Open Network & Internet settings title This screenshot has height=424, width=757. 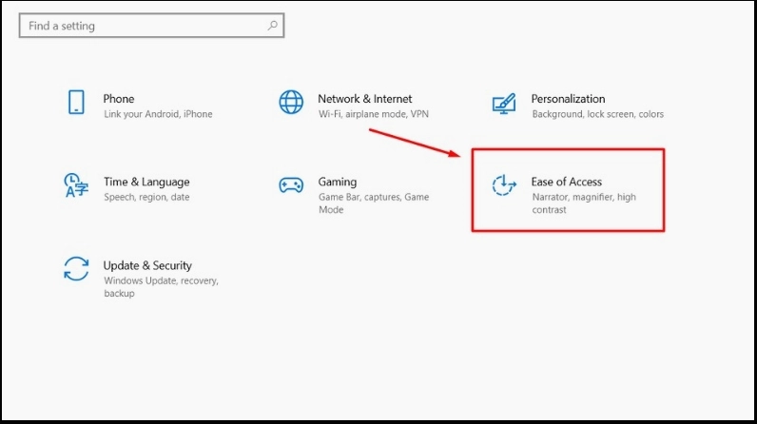pos(364,99)
